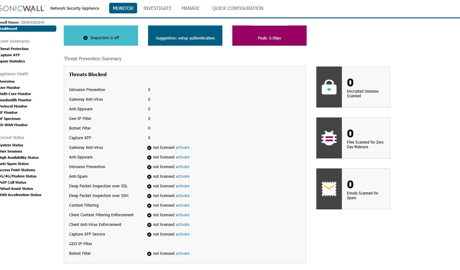Open Capture ATP in the sidebar
Viewport: 460px width, 270px height.
[10, 55]
